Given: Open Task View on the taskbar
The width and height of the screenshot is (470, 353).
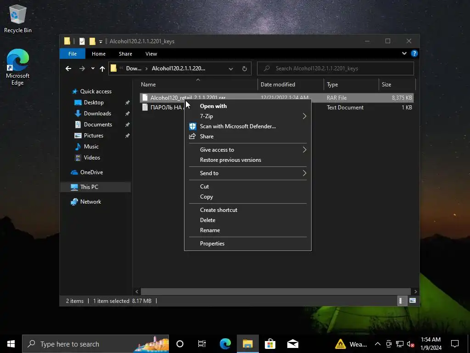Looking at the screenshot, I should [x=202, y=344].
